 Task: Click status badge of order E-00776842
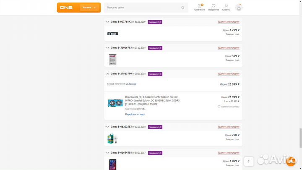(155, 22)
